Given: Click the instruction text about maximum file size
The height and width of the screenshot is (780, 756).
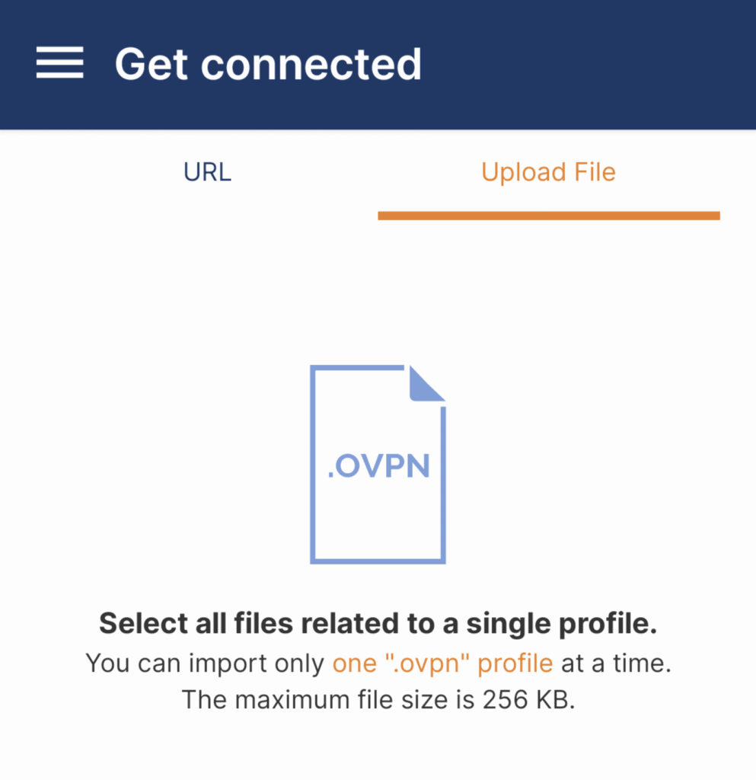Looking at the screenshot, I should pyautogui.click(x=378, y=699).
